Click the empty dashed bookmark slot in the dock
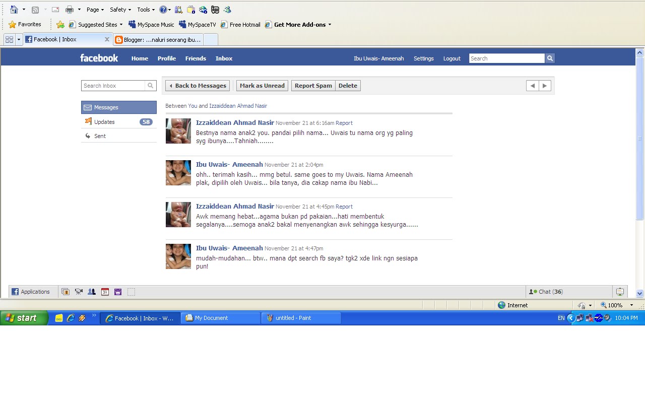The image size is (645, 403). tap(131, 292)
